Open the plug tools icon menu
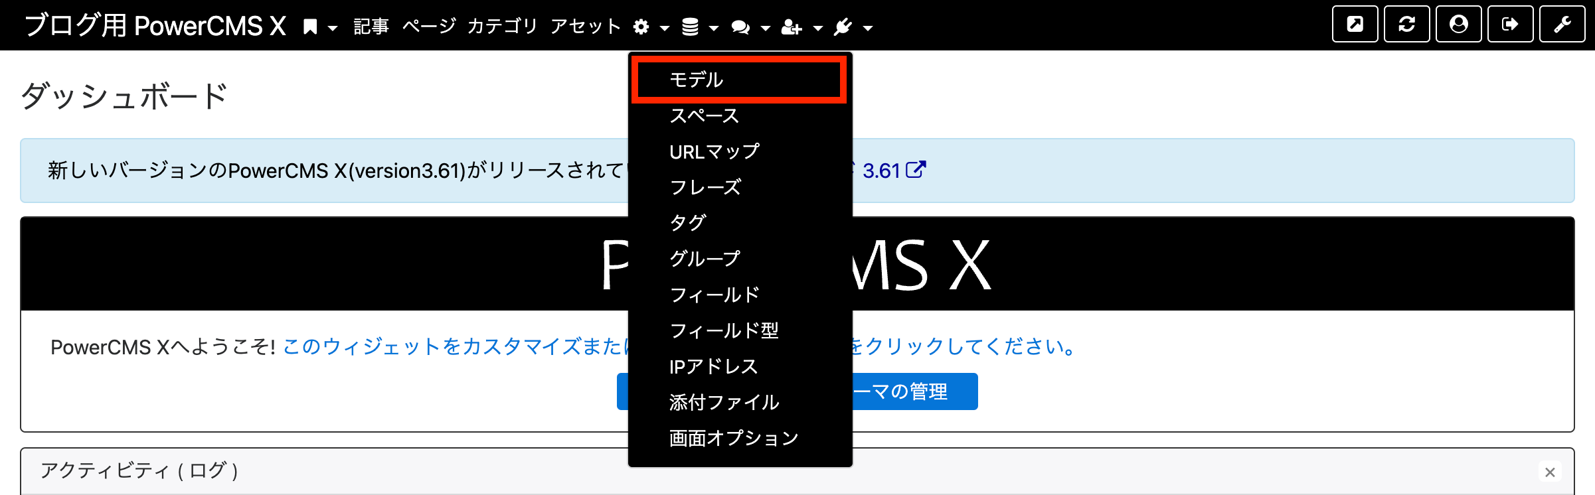This screenshot has height=495, width=1595. 843,27
